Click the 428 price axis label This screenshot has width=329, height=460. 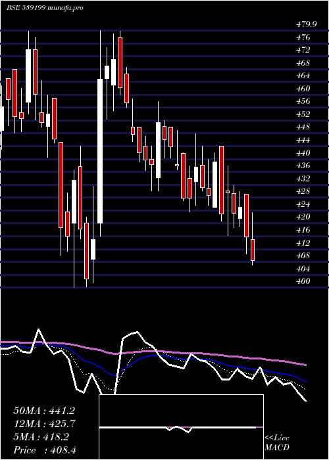303,191
